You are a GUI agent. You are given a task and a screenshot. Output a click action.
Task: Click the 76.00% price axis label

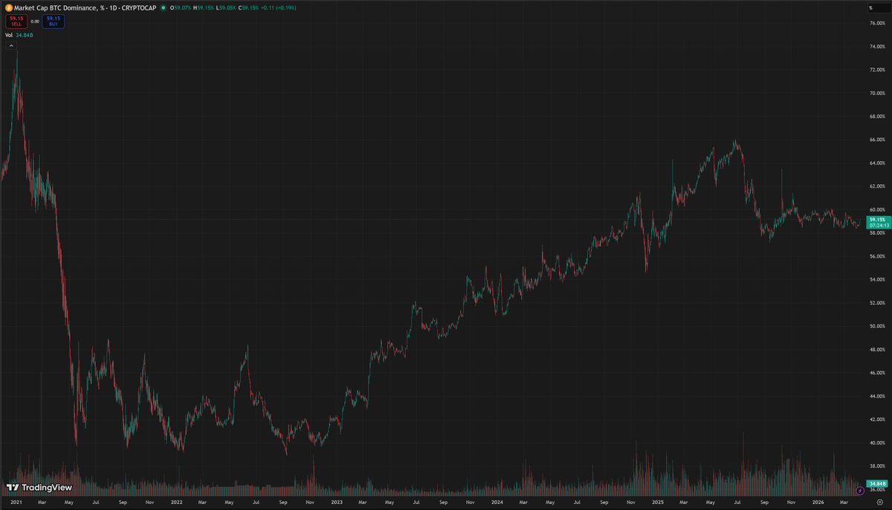pos(877,23)
